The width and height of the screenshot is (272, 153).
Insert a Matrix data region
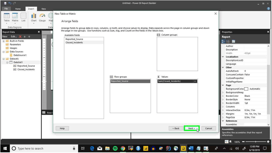coord(15,18)
